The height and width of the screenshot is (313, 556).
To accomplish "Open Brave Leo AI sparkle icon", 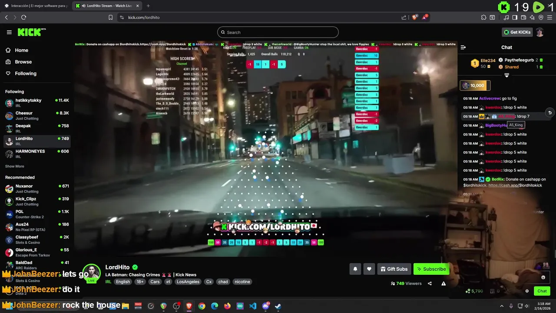I will pos(532,17).
